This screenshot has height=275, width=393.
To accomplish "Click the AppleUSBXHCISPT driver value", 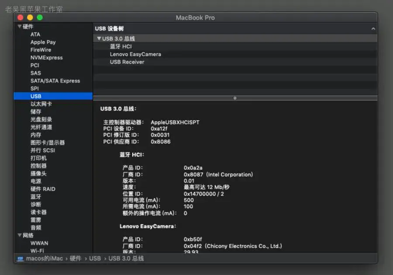I will (175, 122).
